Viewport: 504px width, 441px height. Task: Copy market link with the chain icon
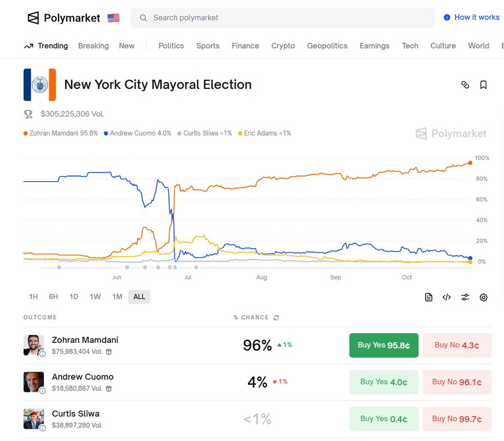(x=465, y=85)
